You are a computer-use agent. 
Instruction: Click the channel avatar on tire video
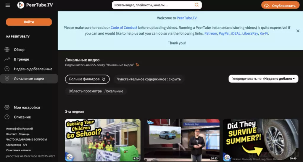(x=227, y=157)
